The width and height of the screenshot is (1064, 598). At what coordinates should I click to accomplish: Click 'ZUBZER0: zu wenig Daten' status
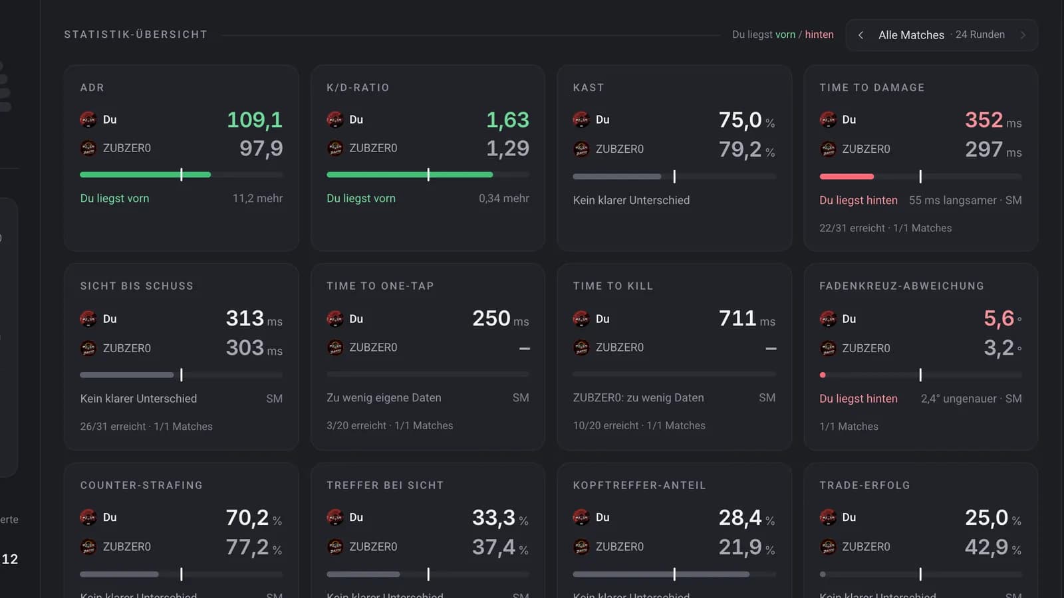[638, 398]
